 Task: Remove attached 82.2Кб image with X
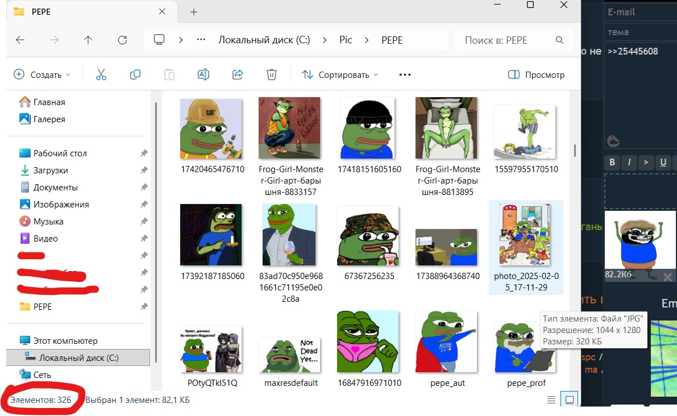click(667, 277)
